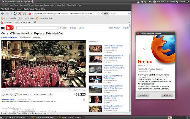Open the network connections indicator in top panel
The width and height of the screenshot is (190, 119).
click(x=142, y=1)
